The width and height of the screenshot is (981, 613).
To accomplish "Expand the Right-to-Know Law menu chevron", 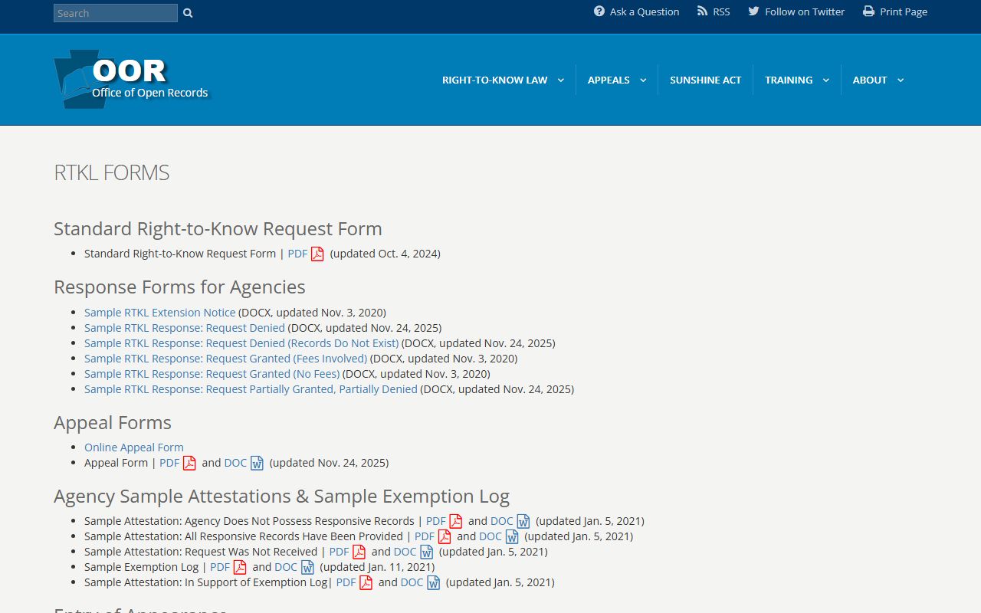I will tap(560, 80).
